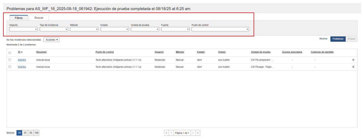This screenshot has width=363, height=138.
Task: Select the Filtros tab
Action: [x=19, y=18]
